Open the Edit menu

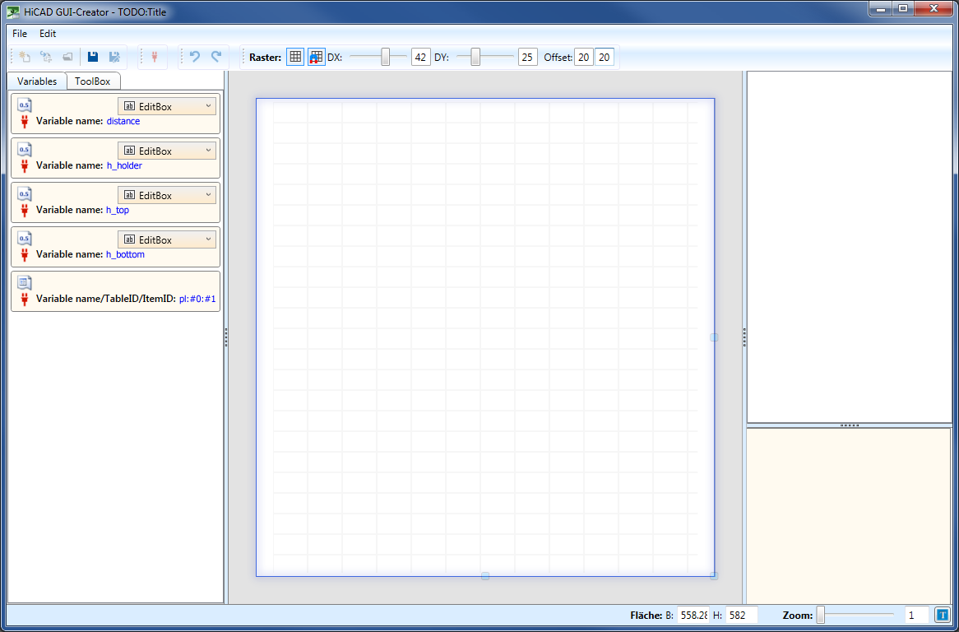point(48,34)
